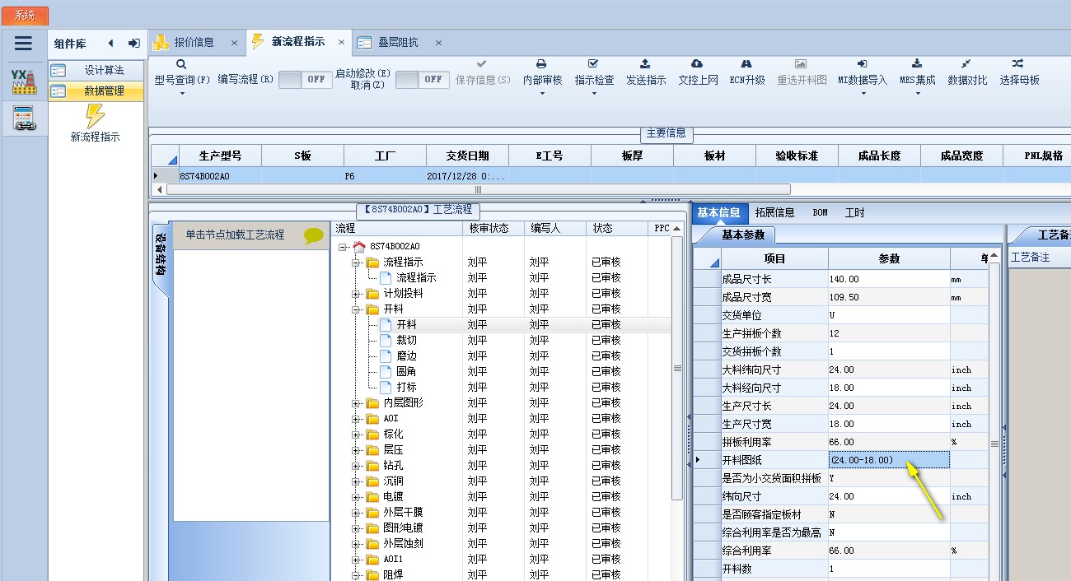1071x581 pixels.
Task: Close the 报价信息 tab
Action: tap(234, 43)
